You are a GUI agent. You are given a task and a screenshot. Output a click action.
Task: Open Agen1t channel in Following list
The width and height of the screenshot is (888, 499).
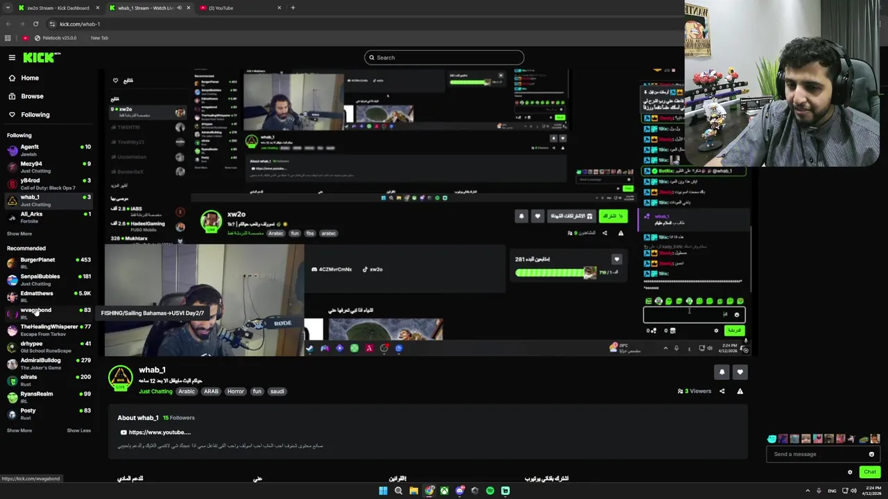pyautogui.click(x=49, y=150)
